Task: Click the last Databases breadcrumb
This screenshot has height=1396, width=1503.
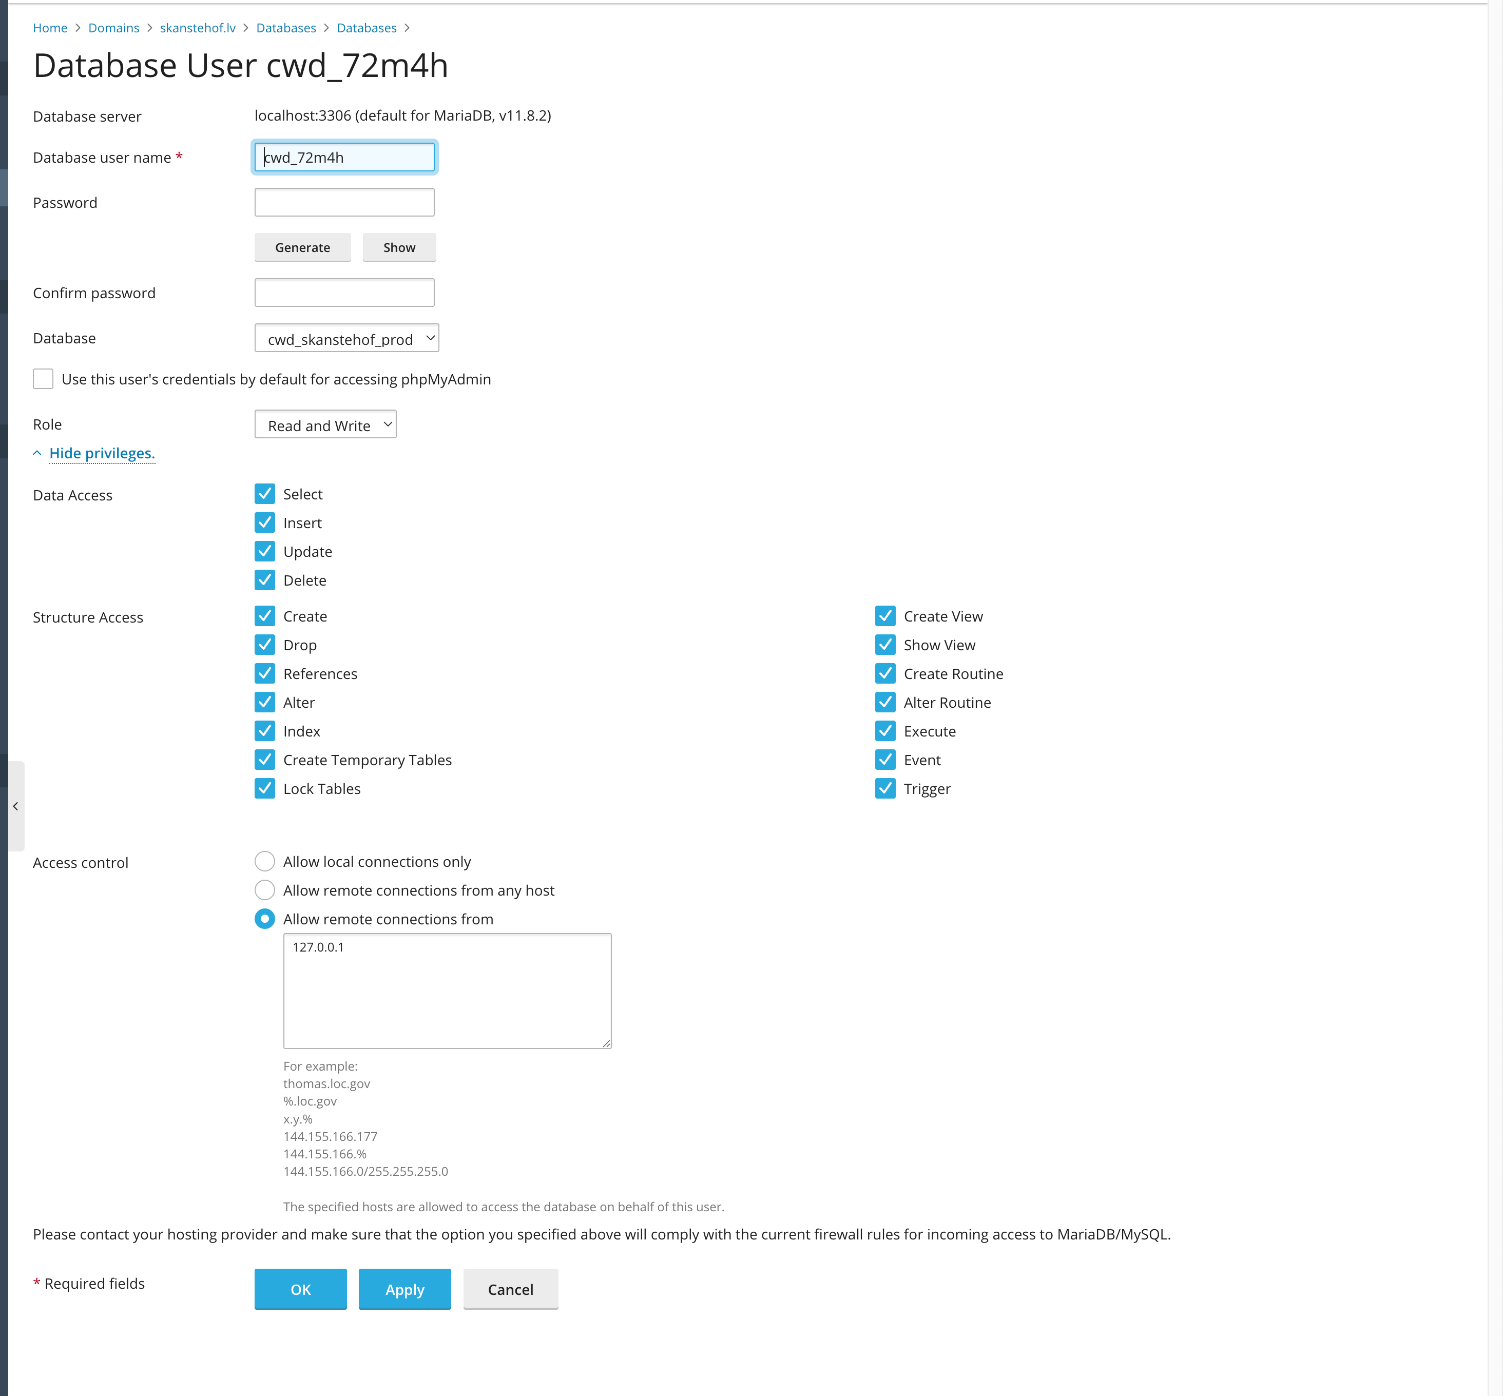Action: click(367, 28)
